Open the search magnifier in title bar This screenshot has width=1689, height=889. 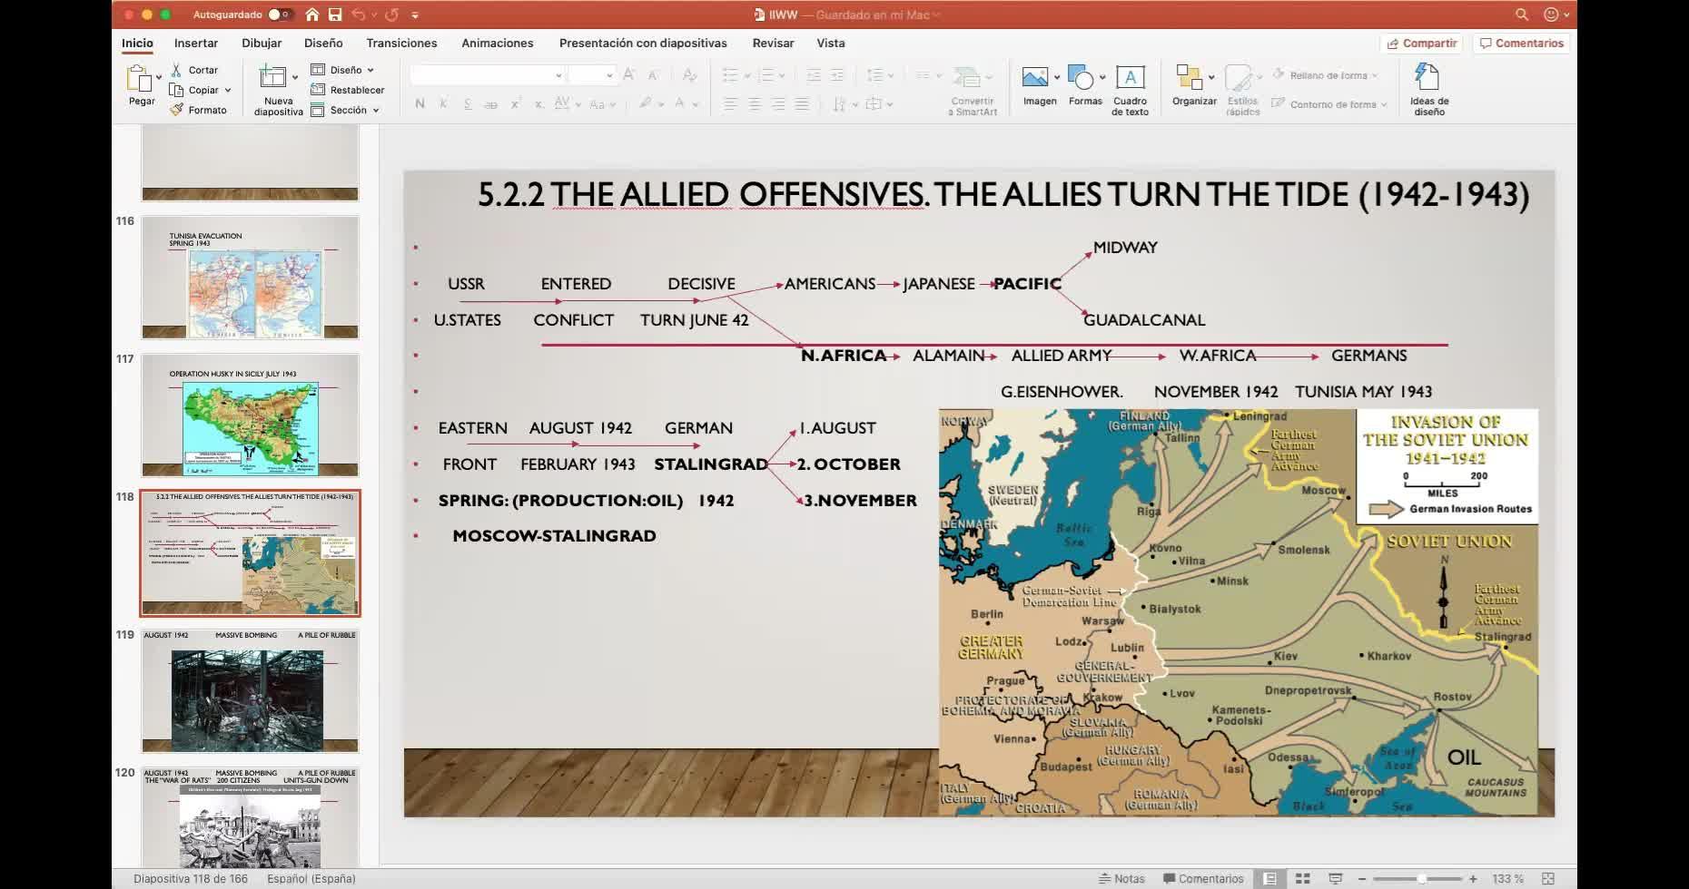coord(1522,15)
